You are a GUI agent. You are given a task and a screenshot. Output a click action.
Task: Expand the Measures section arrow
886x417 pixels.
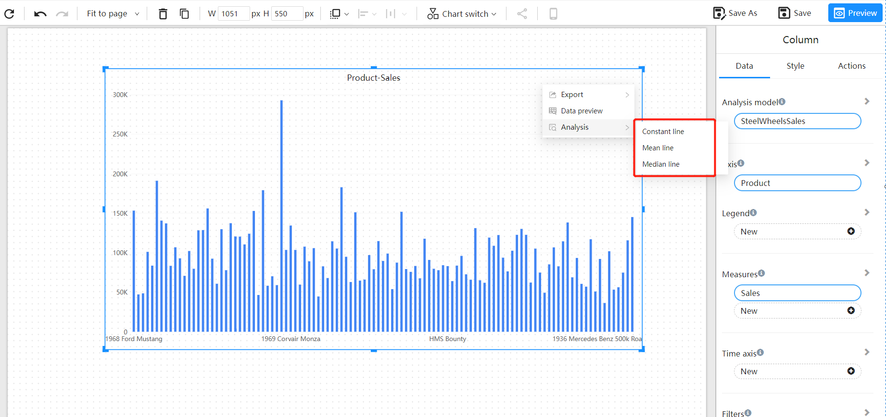pyautogui.click(x=867, y=273)
